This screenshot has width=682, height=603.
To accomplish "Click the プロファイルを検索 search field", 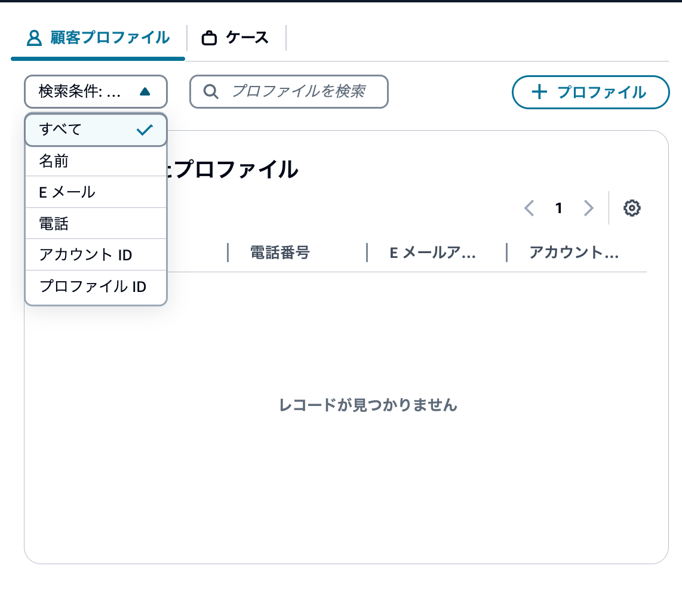I will tap(289, 92).
